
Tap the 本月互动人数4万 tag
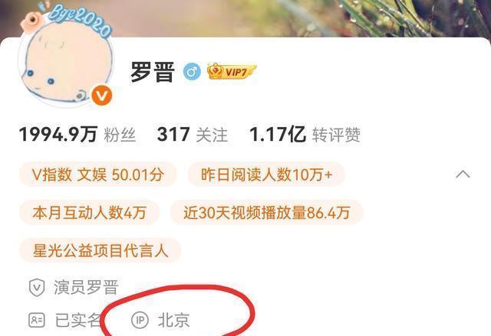pyautogui.click(x=89, y=213)
